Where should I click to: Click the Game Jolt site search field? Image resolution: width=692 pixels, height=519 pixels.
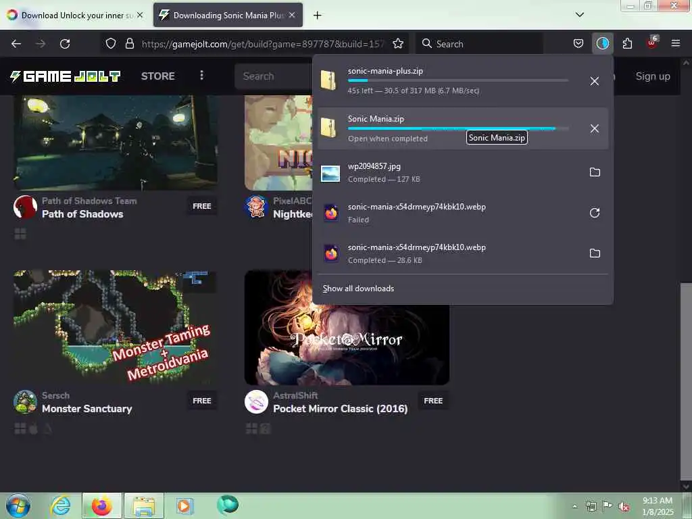click(x=274, y=76)
